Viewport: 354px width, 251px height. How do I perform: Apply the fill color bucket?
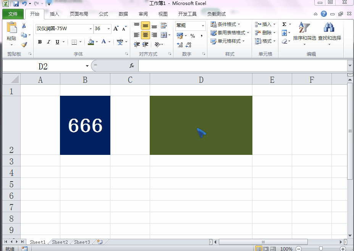[91, 42]
